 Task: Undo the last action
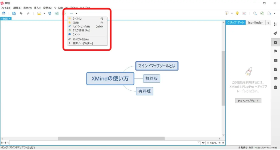[x=21, y=13]
